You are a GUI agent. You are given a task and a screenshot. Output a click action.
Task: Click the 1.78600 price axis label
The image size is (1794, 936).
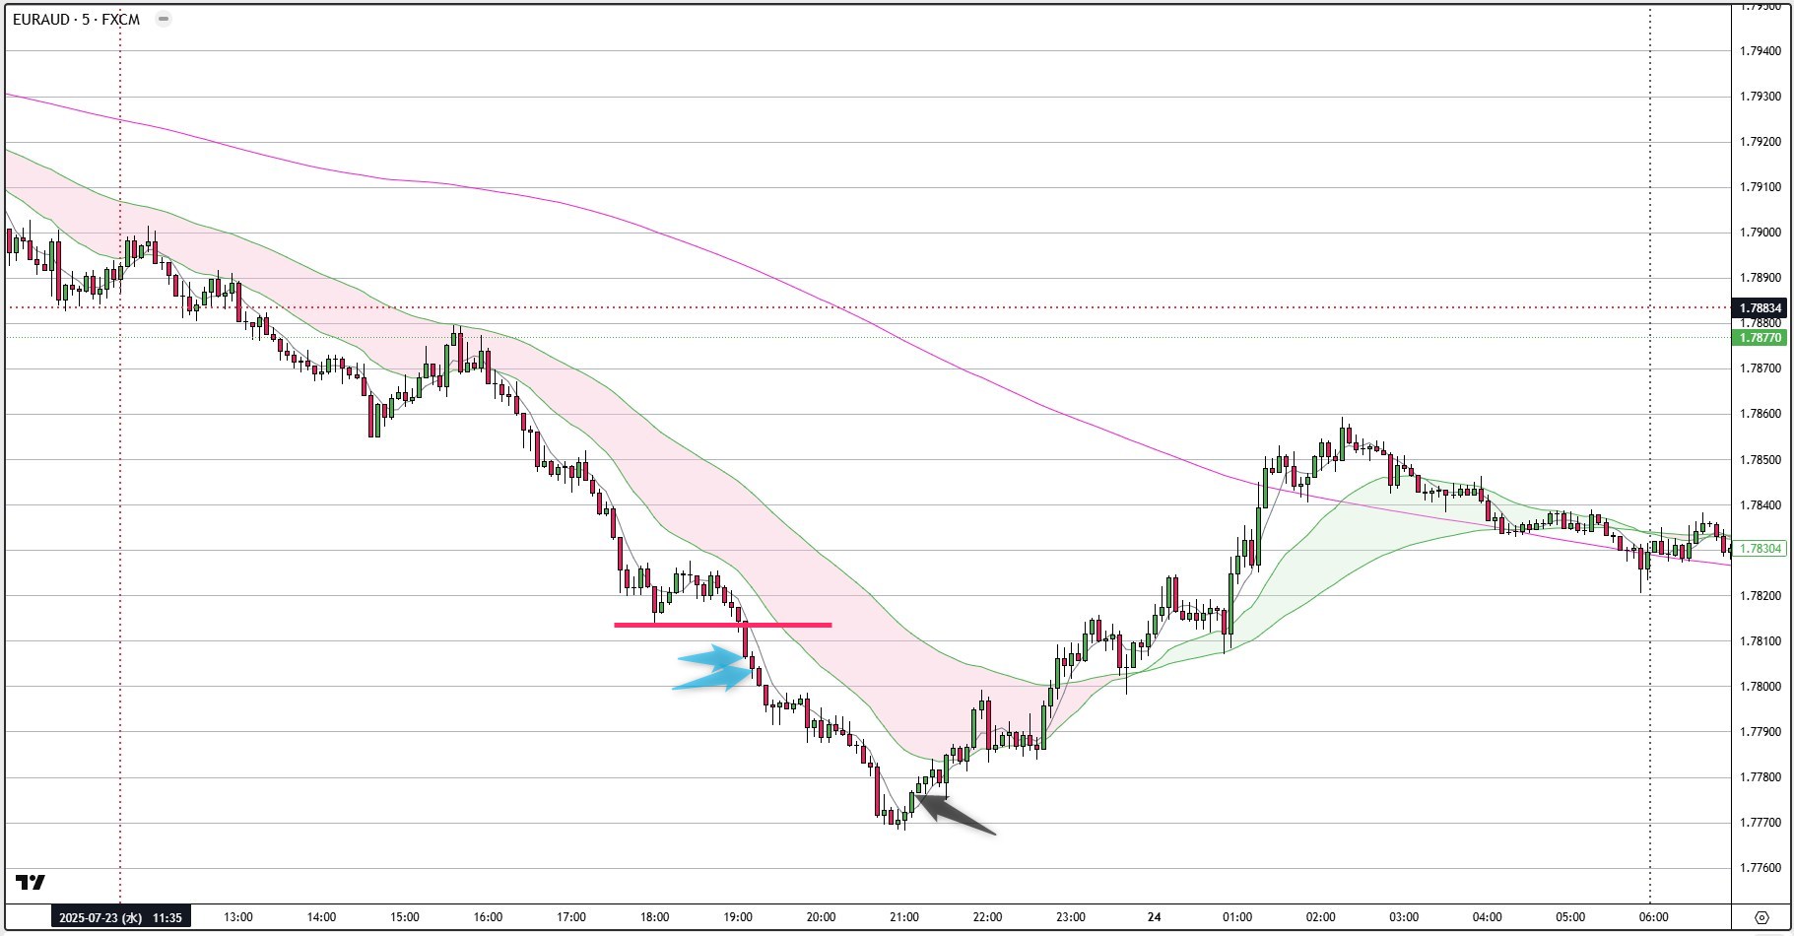pyautogui.click(x=1761, y=414)
